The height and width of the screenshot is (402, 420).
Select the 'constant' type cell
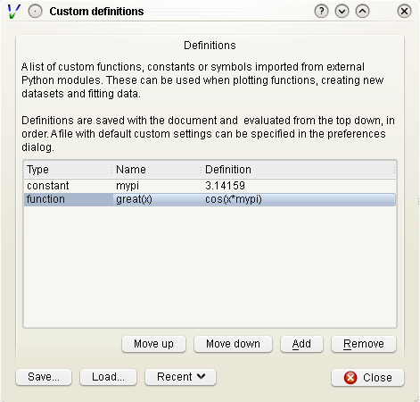point(69,186)
